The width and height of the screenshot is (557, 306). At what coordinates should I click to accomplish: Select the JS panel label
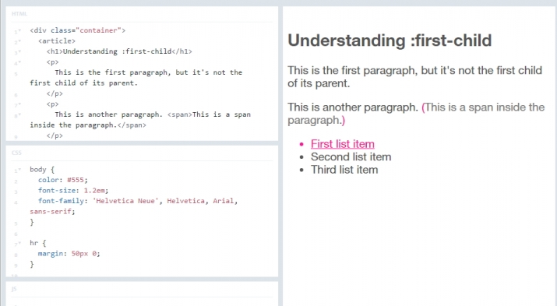pos(14,289)
